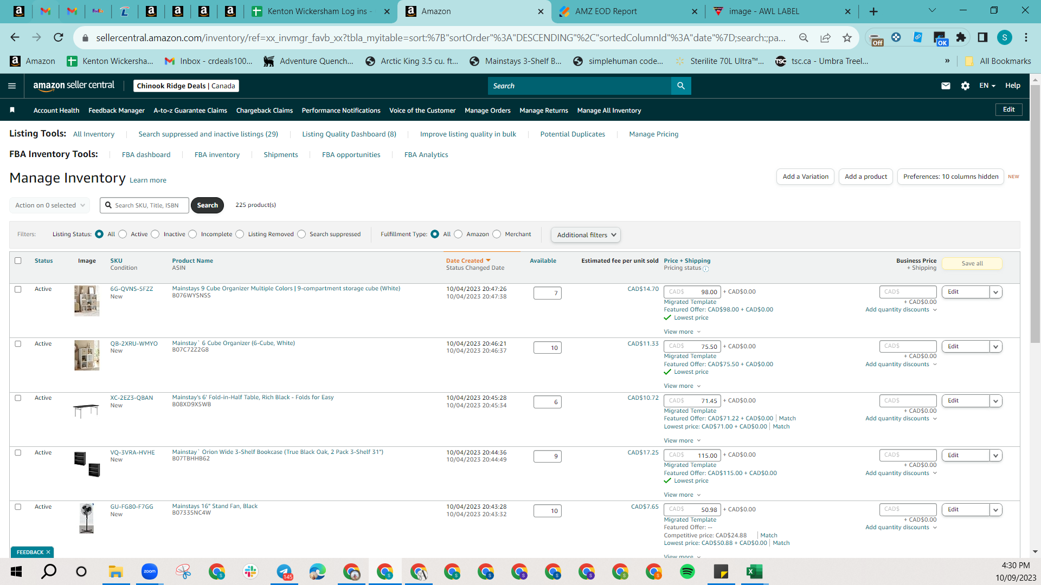1041x585 pixels.
Task: Reload the page with browser refresh icon
Action: pos(59,37)
